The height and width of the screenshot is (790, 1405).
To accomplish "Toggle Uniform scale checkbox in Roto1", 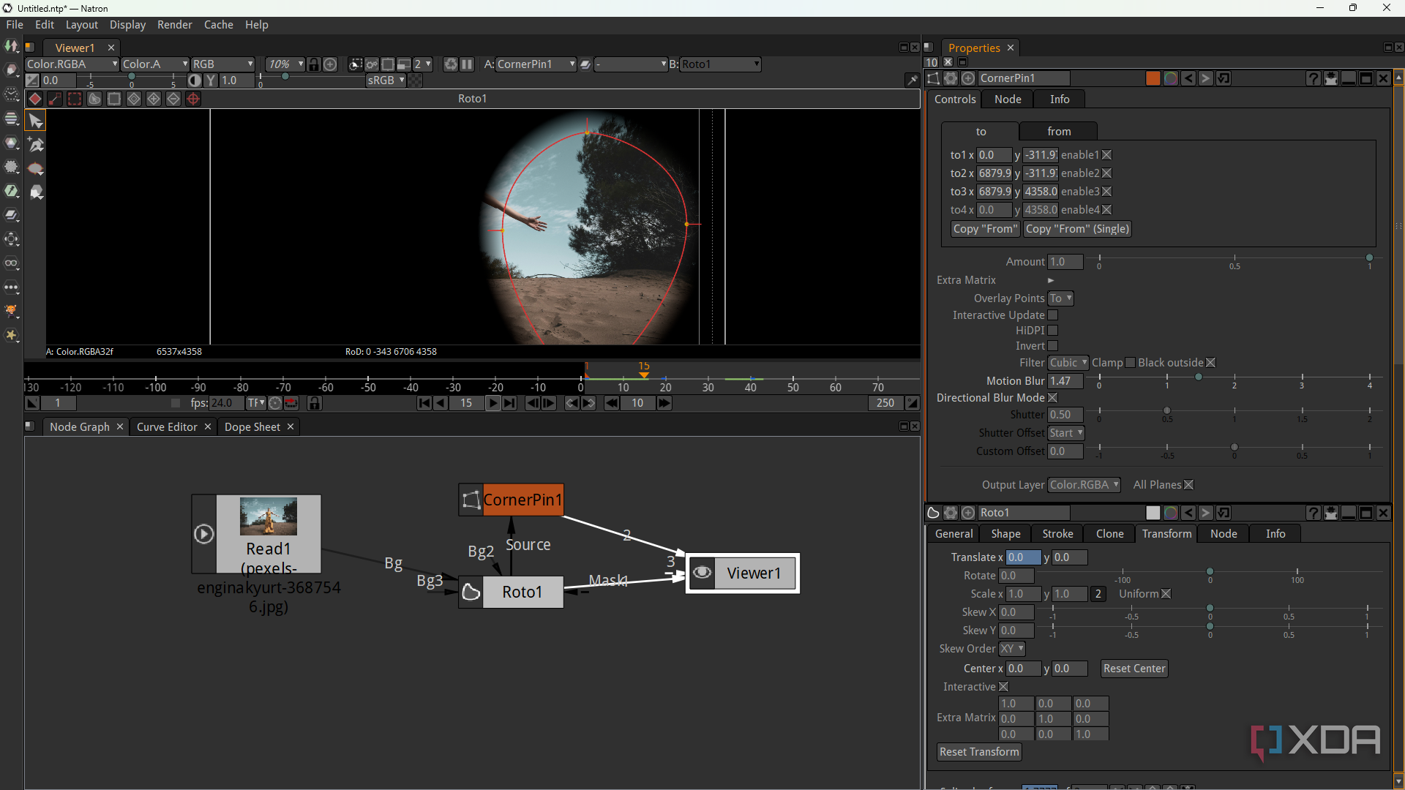I will click(x=1166, y=594).
